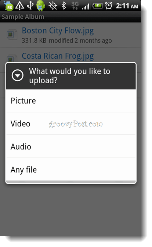Pick Any file to upload
Image resolution: width=152 pixels, height=247 pixels.
coord(71,170)
